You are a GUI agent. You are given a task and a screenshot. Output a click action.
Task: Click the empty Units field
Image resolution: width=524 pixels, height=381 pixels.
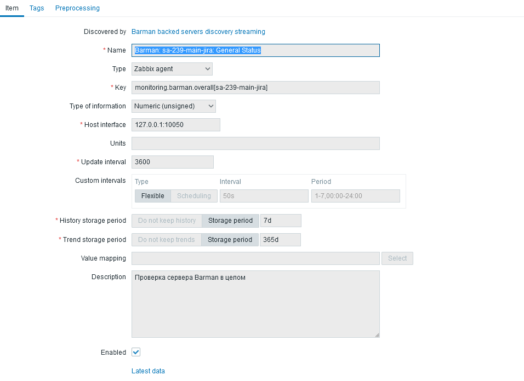tap(255, 143)
